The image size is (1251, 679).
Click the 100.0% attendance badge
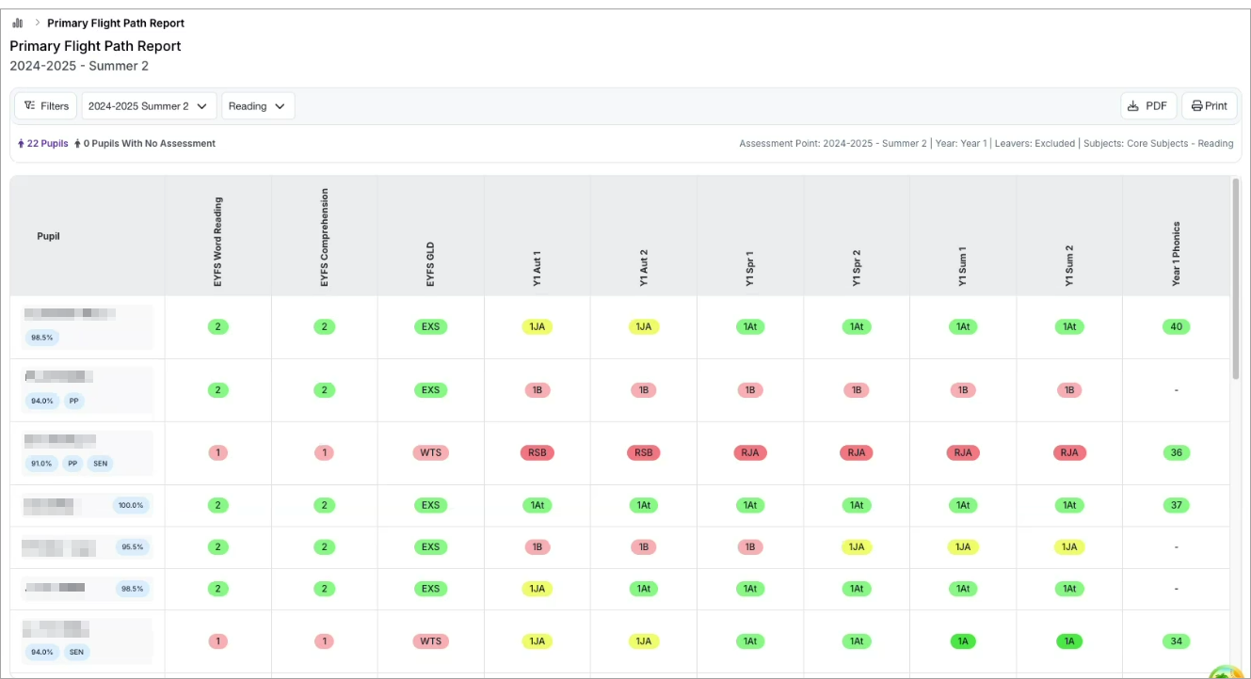pyautogui.click(x=130, y=505)
